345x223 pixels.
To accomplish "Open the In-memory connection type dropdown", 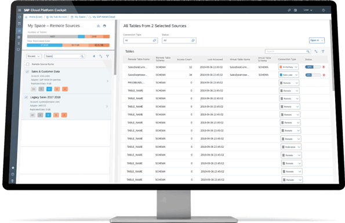I will pos(288,67).
